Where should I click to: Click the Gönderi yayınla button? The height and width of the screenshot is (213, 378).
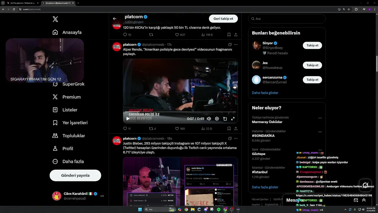click(75, 175)
